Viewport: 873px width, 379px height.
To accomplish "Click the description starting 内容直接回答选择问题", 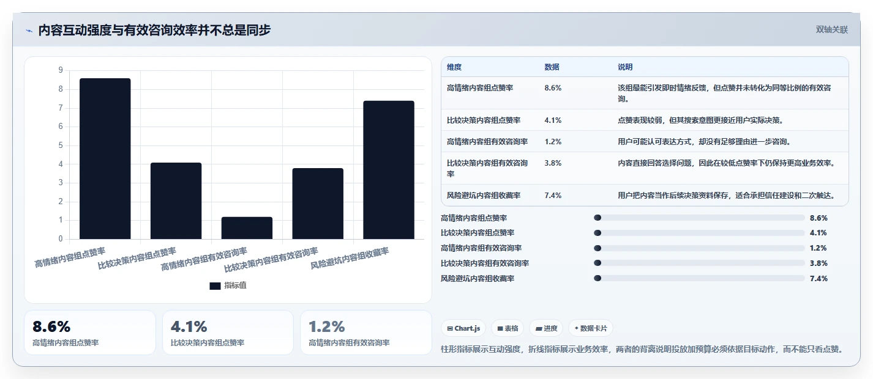I will [726, 163].
